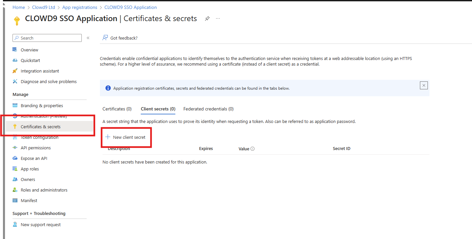Click the plus icon for new client secret
Viewport: 472px width, 239px height.
(107, 137)
